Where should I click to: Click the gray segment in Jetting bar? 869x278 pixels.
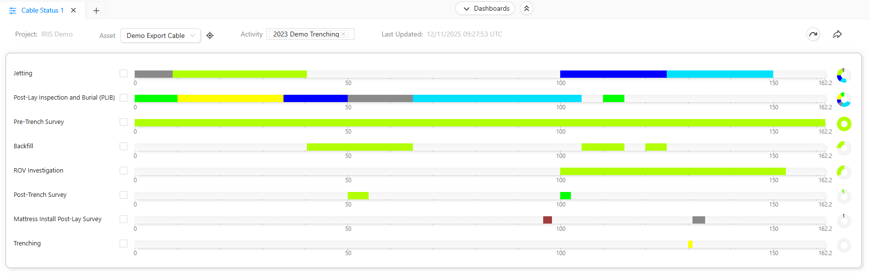click(154, 74)
